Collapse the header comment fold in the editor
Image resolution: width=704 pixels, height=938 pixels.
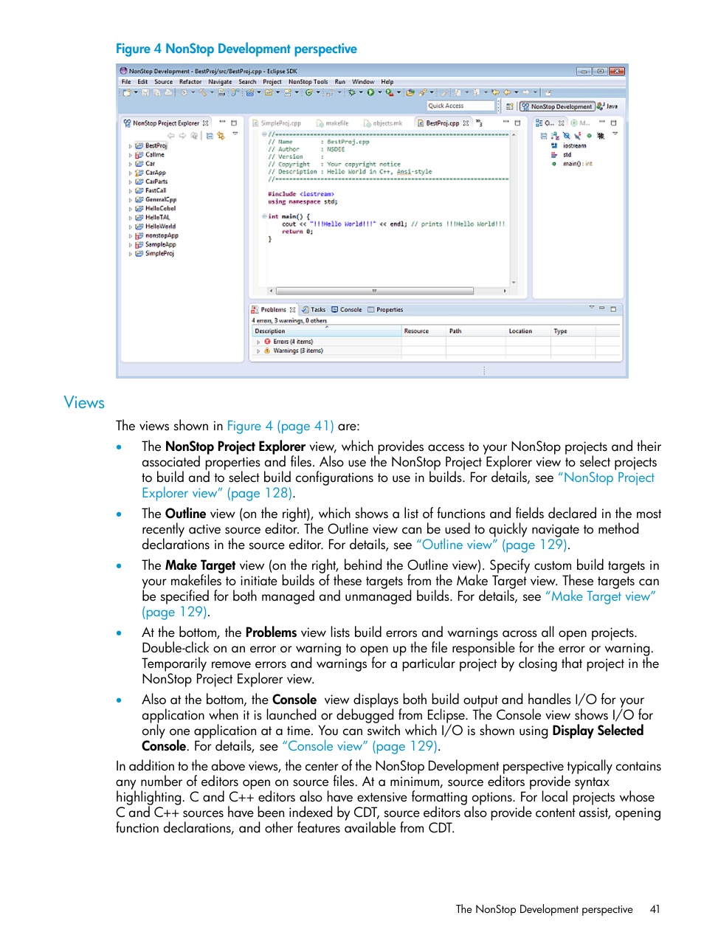[264, 135]
